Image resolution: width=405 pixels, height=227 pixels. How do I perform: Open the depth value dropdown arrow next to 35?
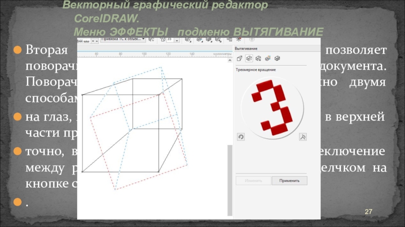(x=177, y=40)
